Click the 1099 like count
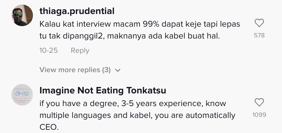 coord(259,115)
